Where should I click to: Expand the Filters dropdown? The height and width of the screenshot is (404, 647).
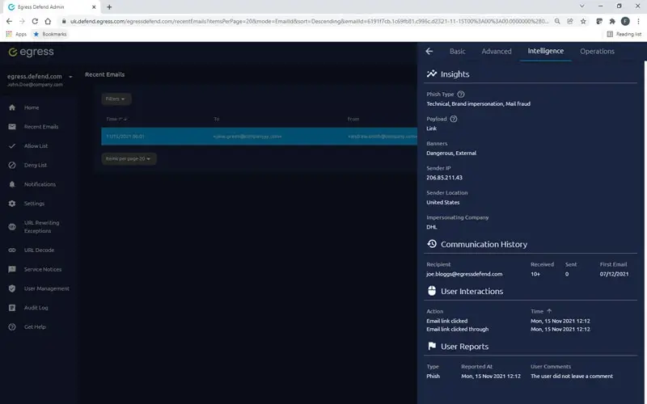pyautogui.click(x=116, y=99)
